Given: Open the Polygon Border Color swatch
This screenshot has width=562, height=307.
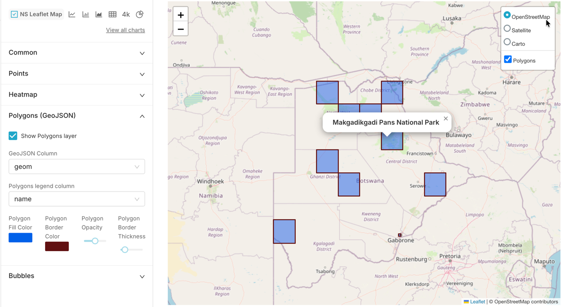Looking at the screenshot, I should (x=57, y=246).
